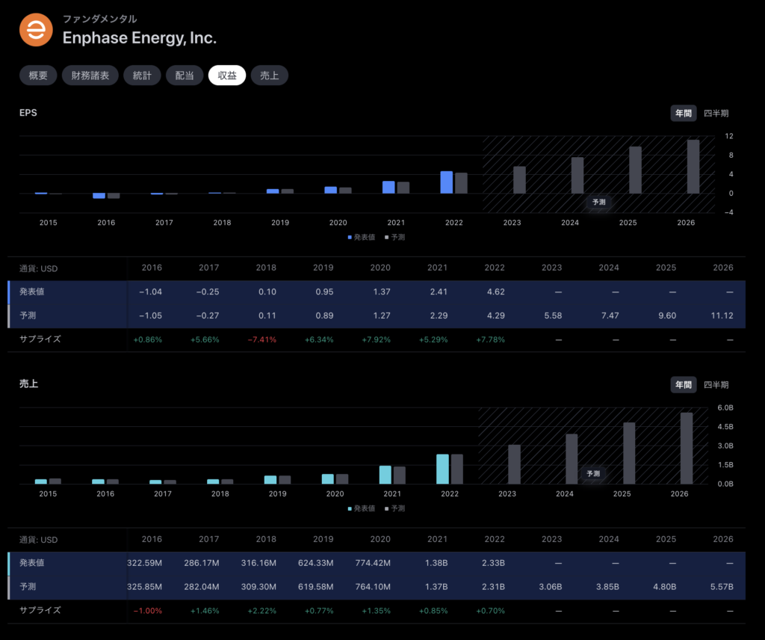This screenshot has height=640, width=765.
Task: Click the Enphase Energy, Inc. title
Action: (x=140, y=37)
